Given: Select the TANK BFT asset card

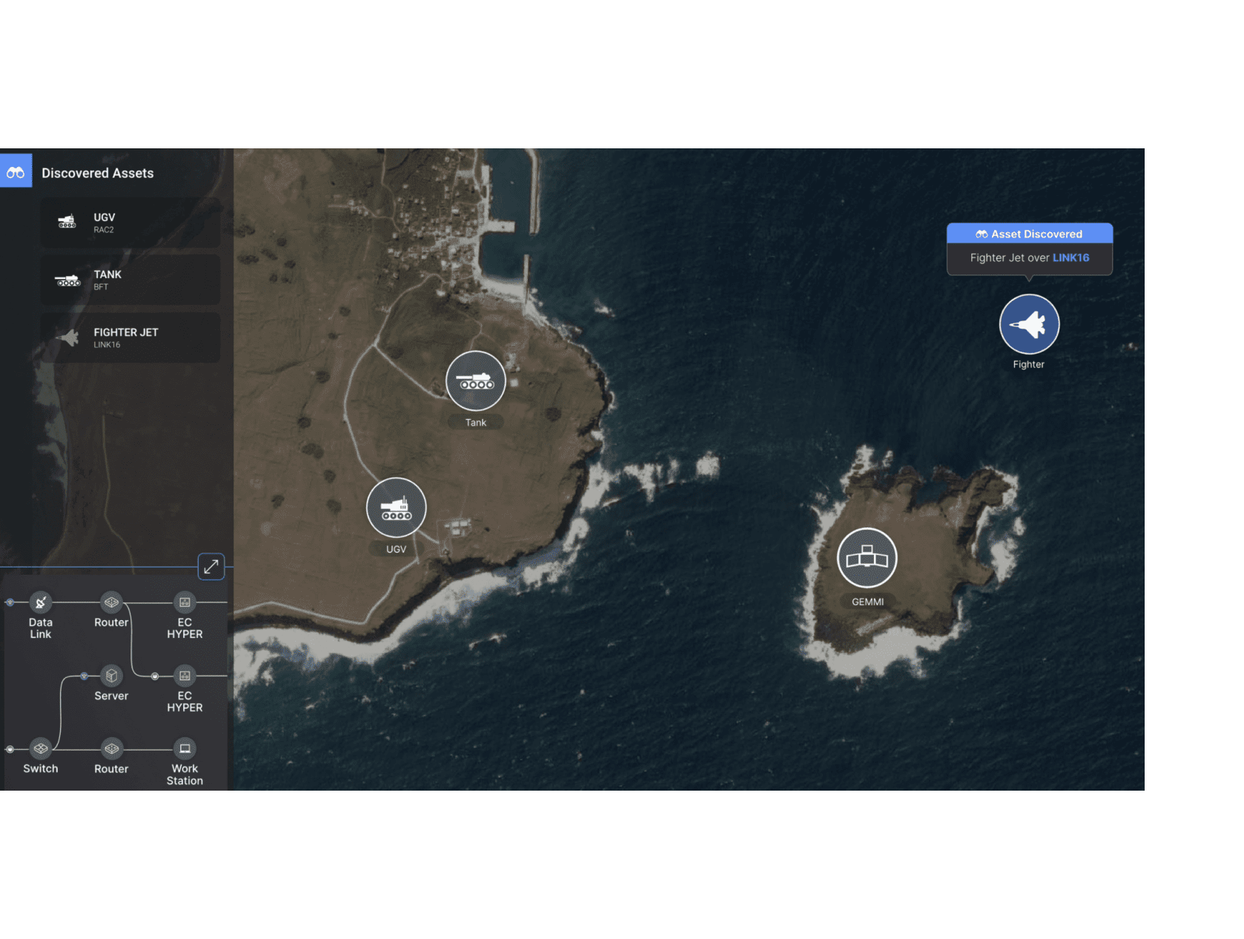Looking at the screenshot, I should [x=130, y=280].
